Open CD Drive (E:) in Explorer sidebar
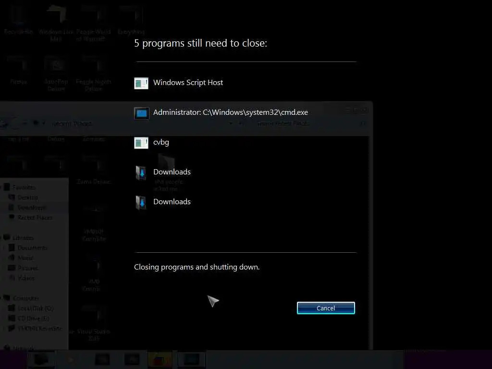This screenshot has width=492, height=369. 33,319
